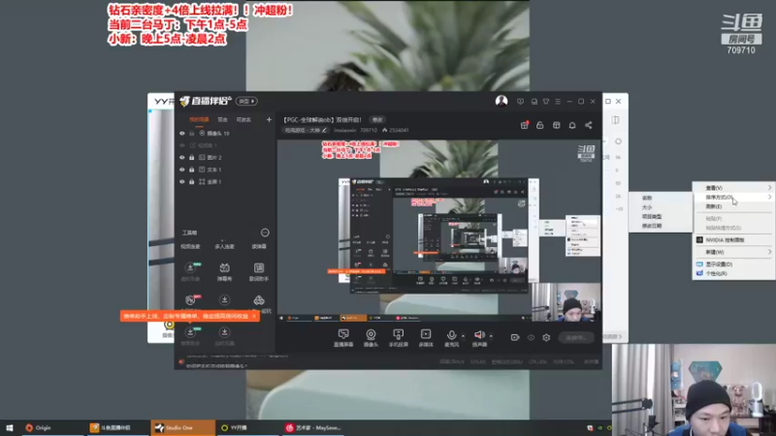Viewport: 776px width, 436px height.
Task: Open the 读弹幕 tool
Action: click(x=259, y=246)
